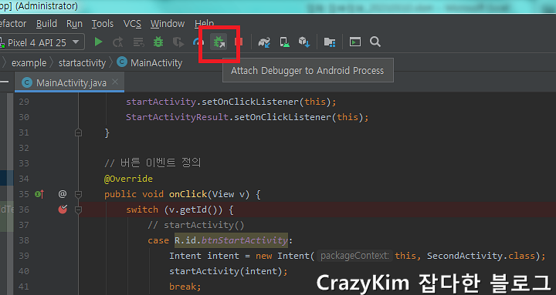
Task: Click the Korean comment on line 33
Action: click(x=152, y=163)
